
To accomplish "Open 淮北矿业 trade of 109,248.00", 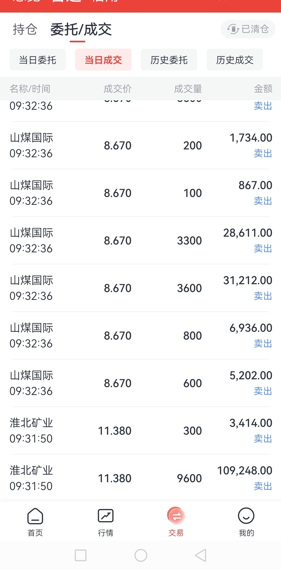I will [x=141, y=478].
